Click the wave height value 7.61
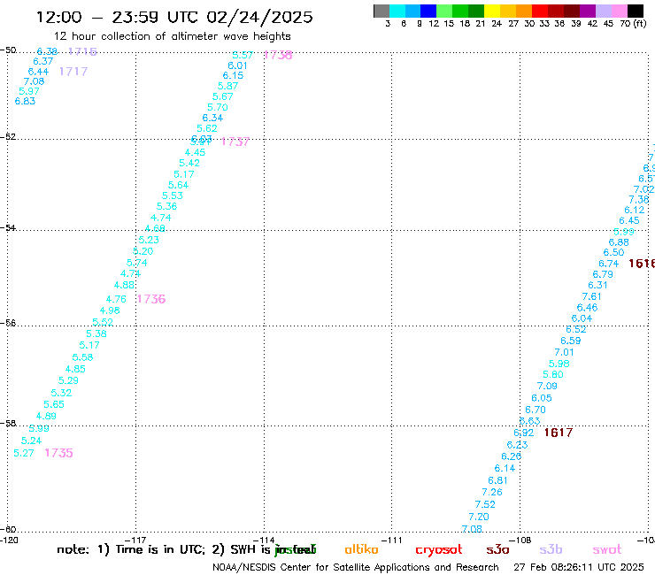 (592, 296)
